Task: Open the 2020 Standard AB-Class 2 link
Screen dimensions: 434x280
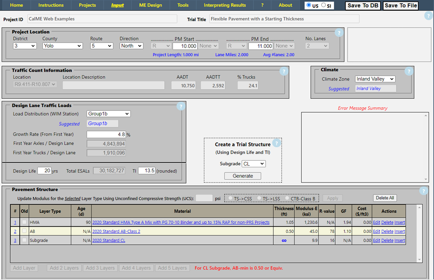Action: [116, 231]
